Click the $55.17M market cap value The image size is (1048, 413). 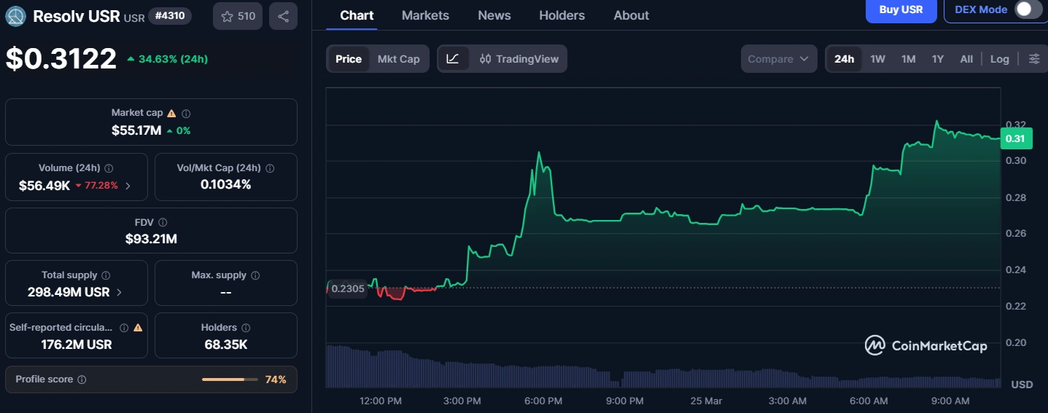136,130
